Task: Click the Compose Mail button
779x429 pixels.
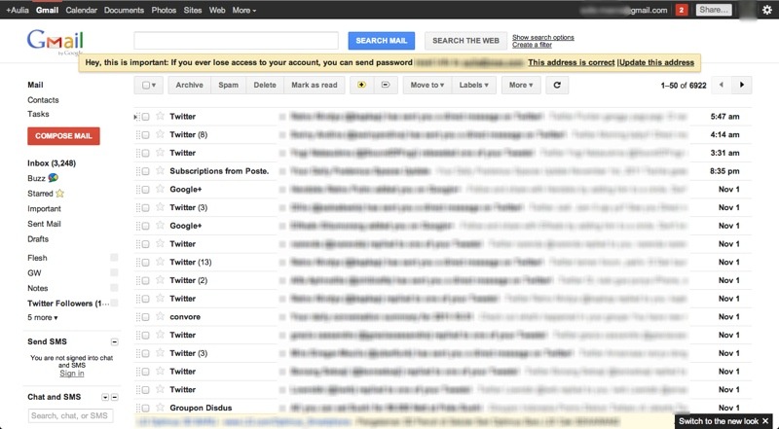Action: tap(63, 136)
